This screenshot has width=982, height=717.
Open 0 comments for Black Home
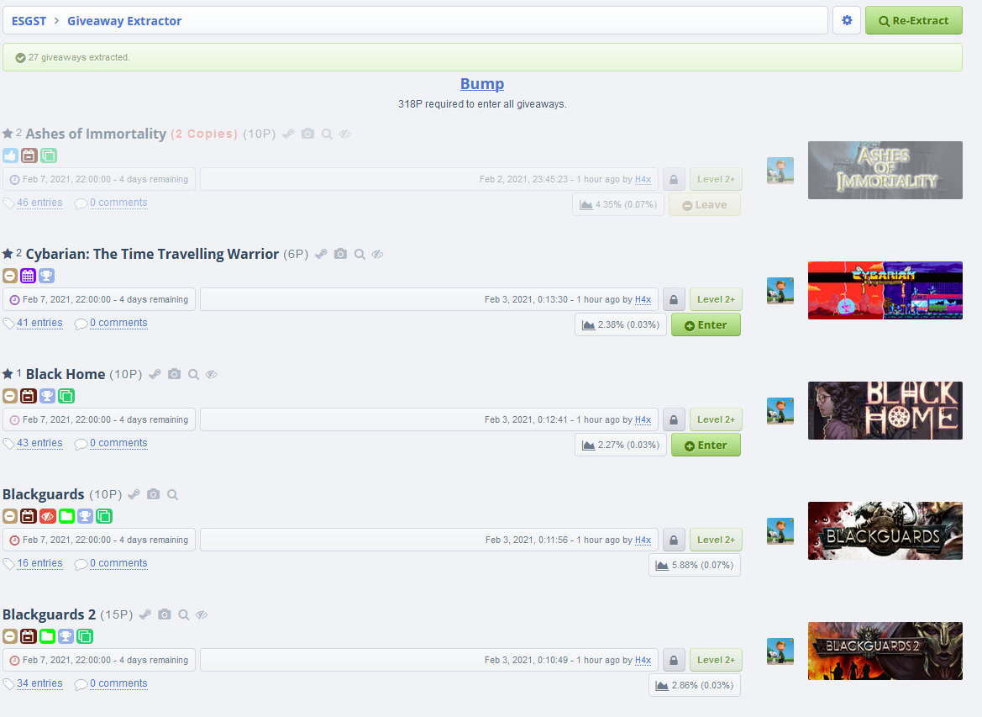118,443
